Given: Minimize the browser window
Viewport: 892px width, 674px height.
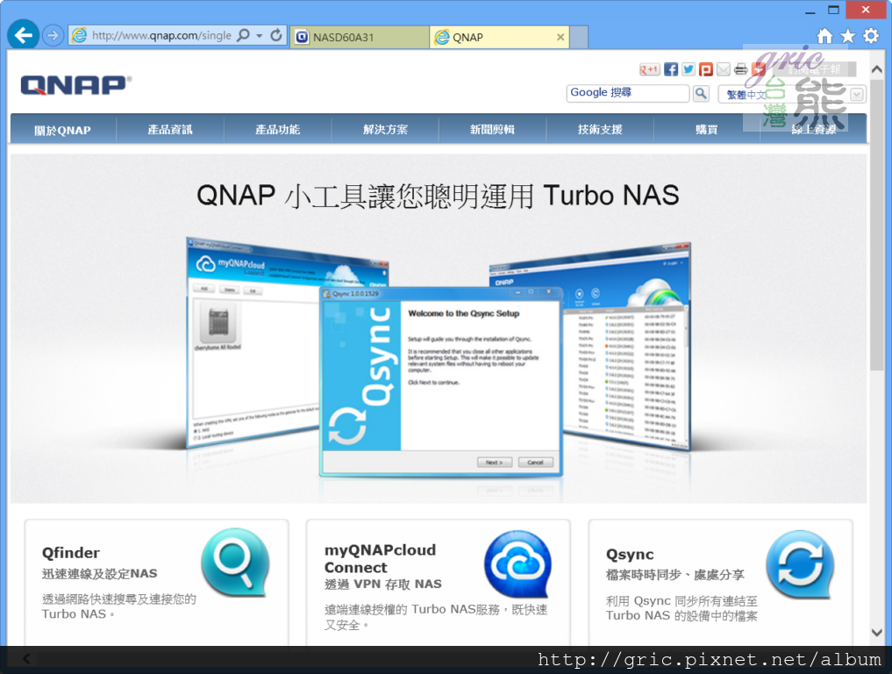Looking at the screenshot, I should point(810,11).
